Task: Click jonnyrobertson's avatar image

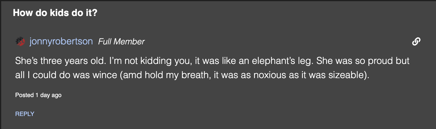Action: click(20, 42)
